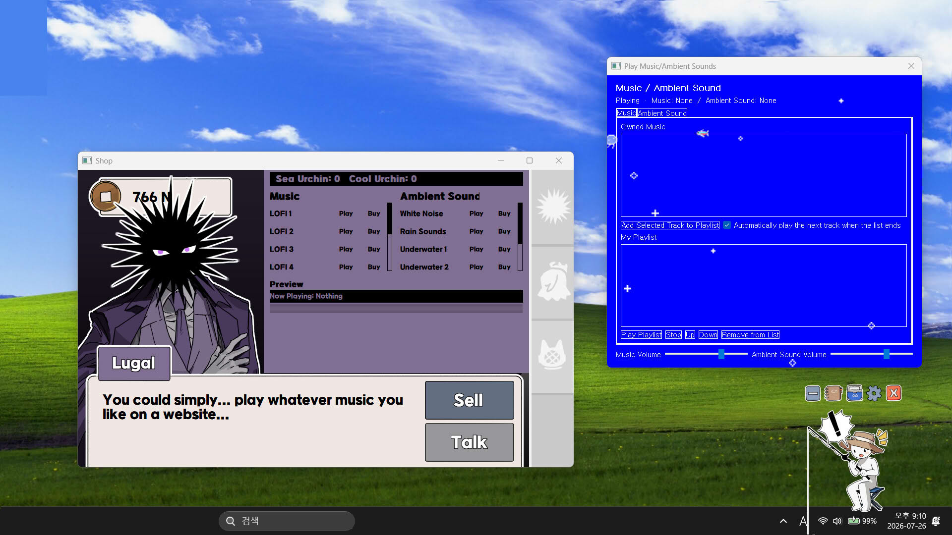The width and height of the screenshot is (952, 535).
Task: Play preview of Underwater 1
Action: [476, 249]
